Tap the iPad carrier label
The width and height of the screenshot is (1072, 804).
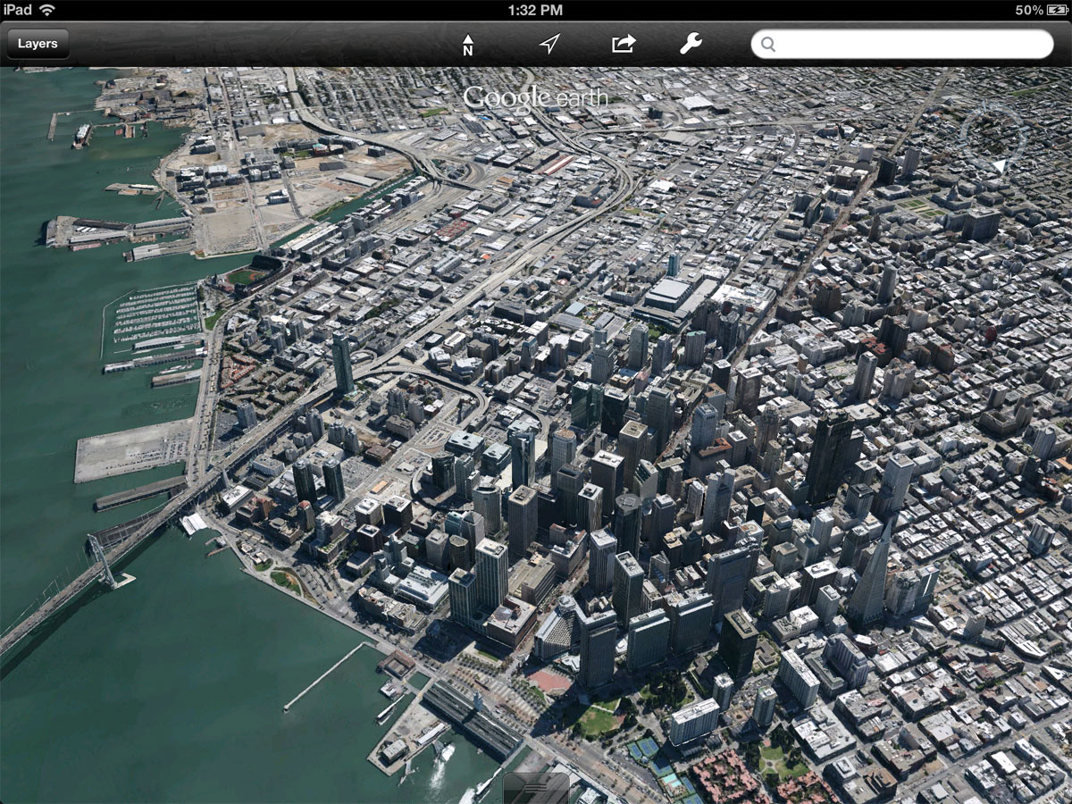[x=18, y=10]
